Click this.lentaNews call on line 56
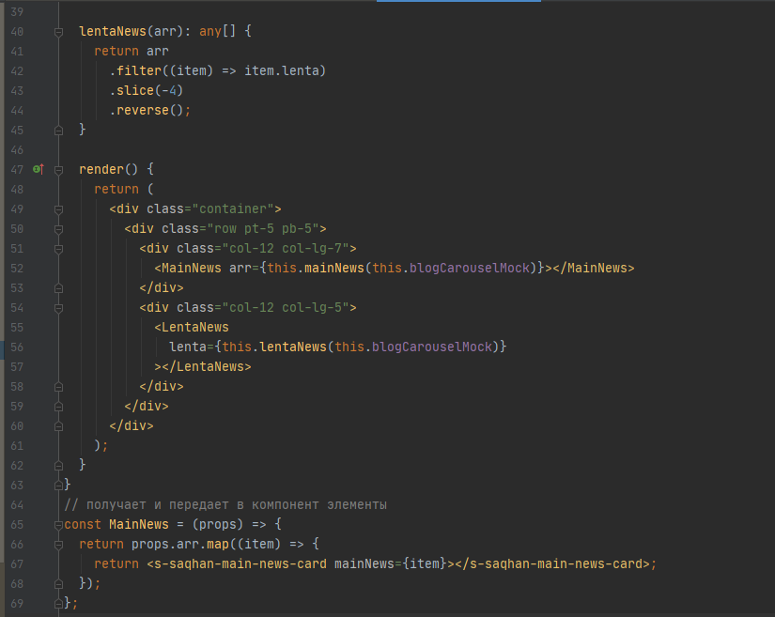Viewport: 775px width, 617px height. 274,347
